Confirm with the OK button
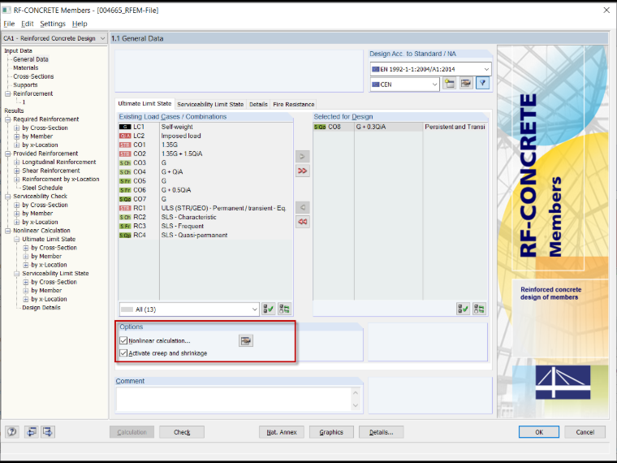Viewport: 617px width, 463px height. point(539,432)
